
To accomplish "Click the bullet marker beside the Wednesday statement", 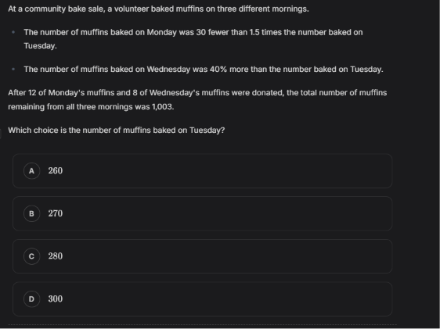I will tap(13, 69).
